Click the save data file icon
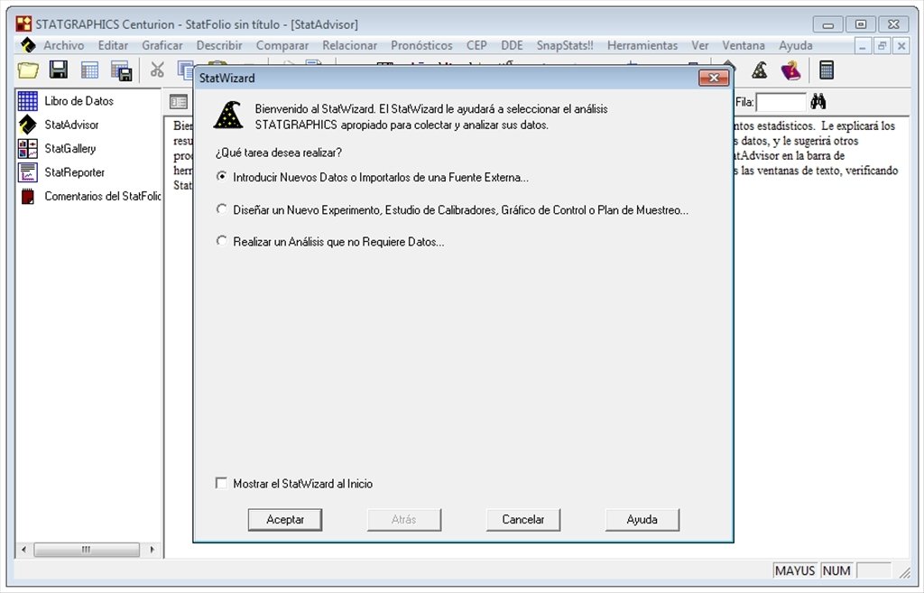The image size is (924, 593). coord(121,70)
